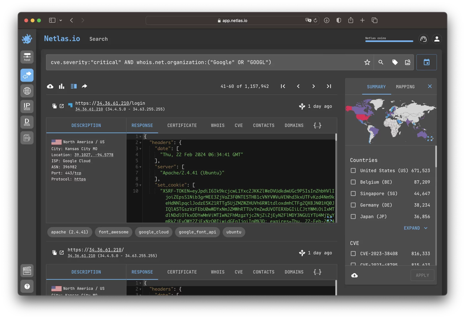Check the United States country filter

354,171
